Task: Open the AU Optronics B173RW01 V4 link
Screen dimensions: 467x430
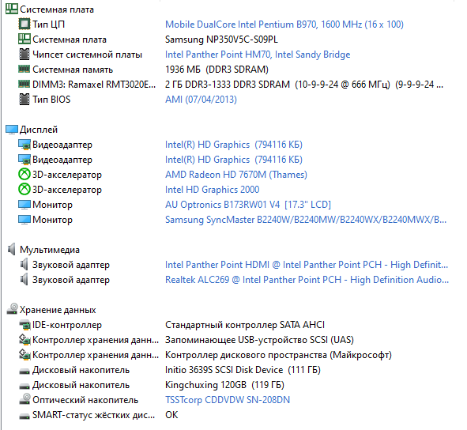Action: [248, 205]
